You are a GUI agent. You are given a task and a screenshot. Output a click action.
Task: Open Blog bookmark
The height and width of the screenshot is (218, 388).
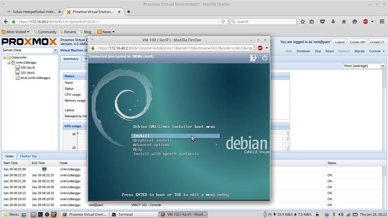tap(85, 32)
